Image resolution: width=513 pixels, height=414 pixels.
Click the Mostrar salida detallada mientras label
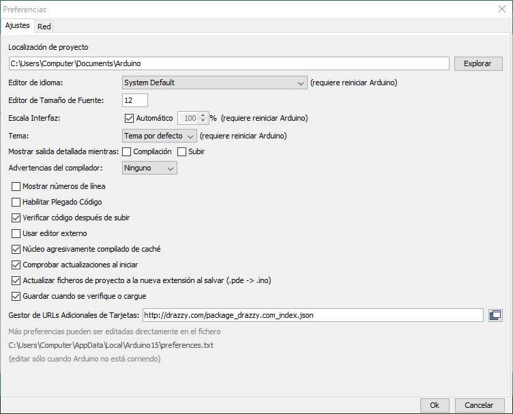[63, 151]
